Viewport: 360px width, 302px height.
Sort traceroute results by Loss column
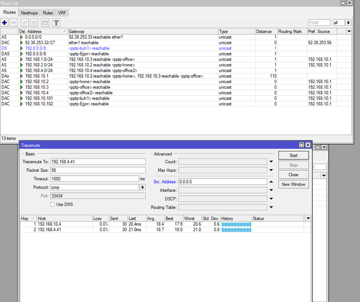pyautogui.click(x=100, y=219)
